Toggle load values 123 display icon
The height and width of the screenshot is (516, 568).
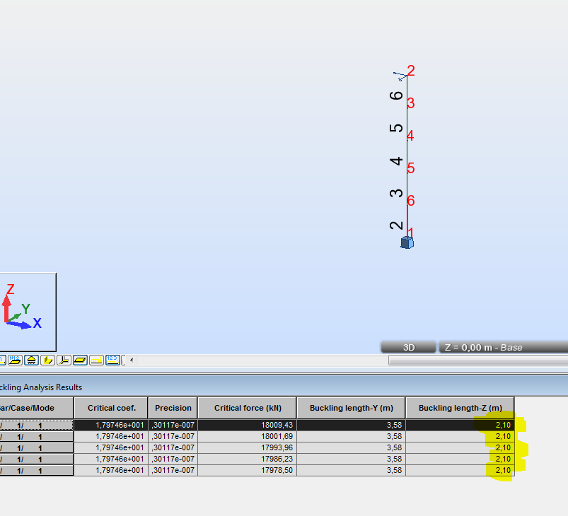pyautogui.click(x=112, y=360)
